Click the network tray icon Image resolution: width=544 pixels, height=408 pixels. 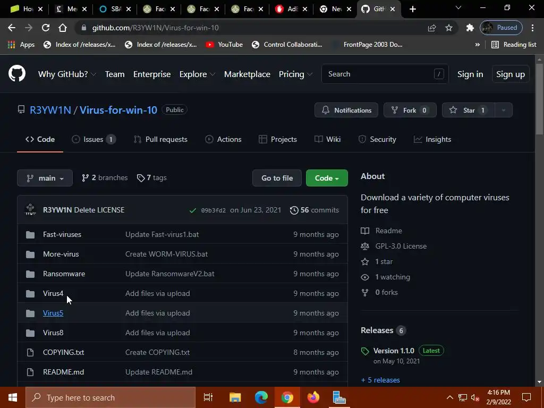point(463,397)
